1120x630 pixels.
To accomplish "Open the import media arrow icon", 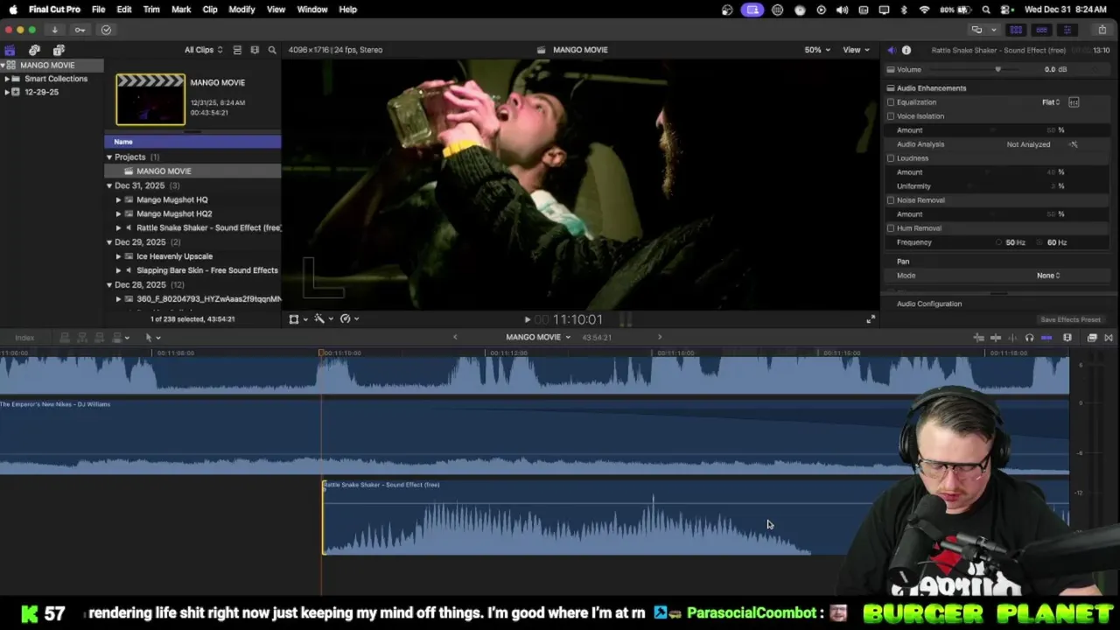I will pos(54,30).
